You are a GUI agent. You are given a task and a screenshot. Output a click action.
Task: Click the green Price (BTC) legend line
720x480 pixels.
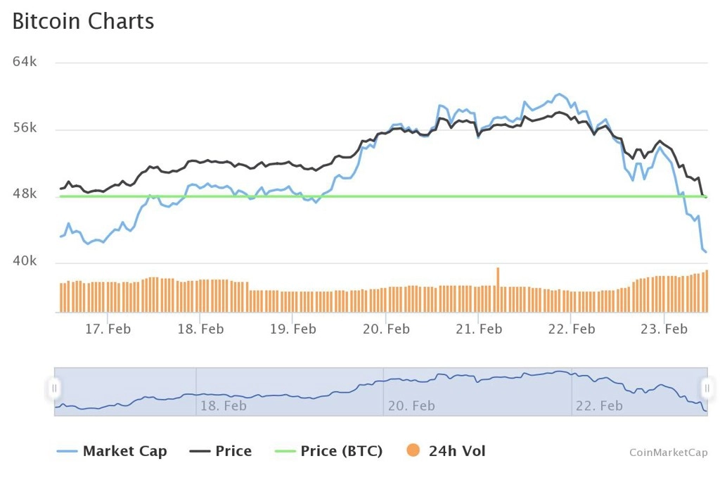tap(285, 451)
